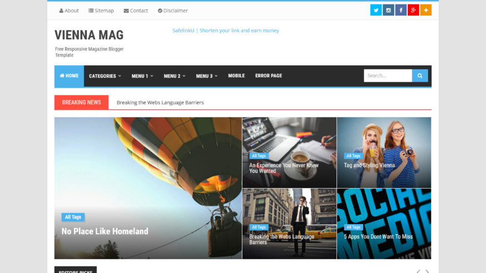Image resolution: width=486 pixels, height=273 pixels.
Task: Open the Google Plus social icon
Action: coord(413,10)
